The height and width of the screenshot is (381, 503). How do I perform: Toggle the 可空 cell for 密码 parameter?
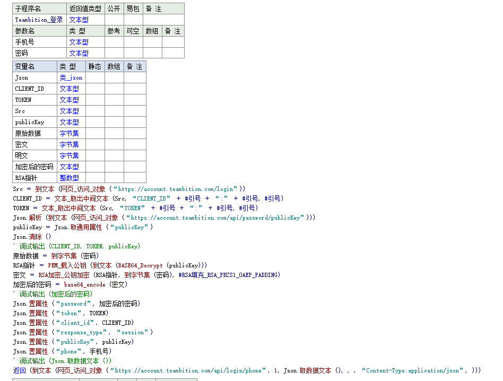pyautogui.click(x=133, y=53)
